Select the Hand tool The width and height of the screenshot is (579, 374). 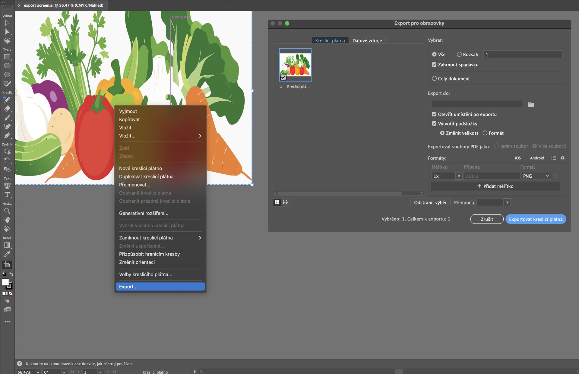[7, 220]
